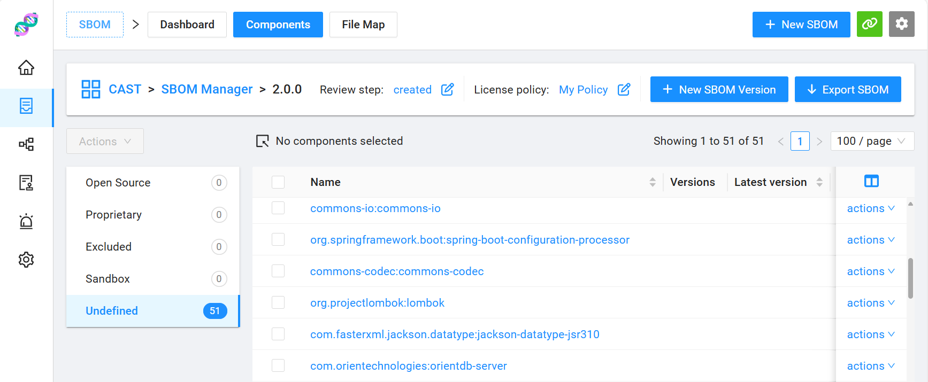The width and height of the screenshot is (928, 382).
Task: Edit the review step with pencil icon
Action: [x=447, y=90]
